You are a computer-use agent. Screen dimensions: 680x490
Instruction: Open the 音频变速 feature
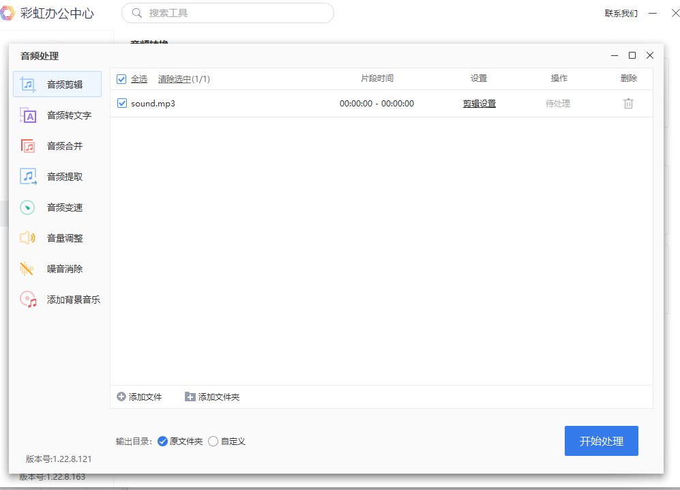64,207
